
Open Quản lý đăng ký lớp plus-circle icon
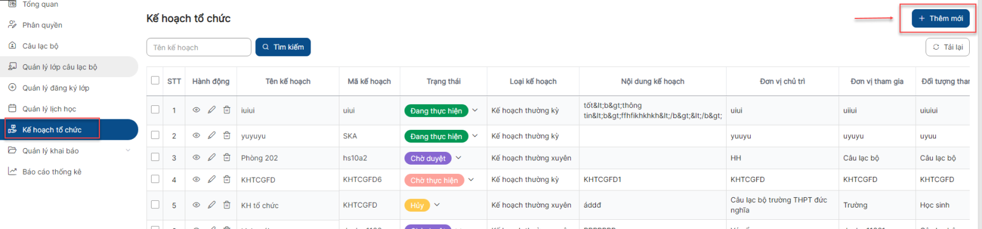coord(12,88)
